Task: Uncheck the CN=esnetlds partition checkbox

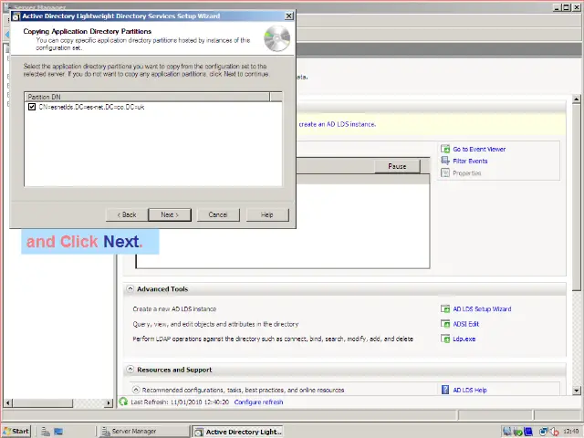Action: (x=32, y=107)
